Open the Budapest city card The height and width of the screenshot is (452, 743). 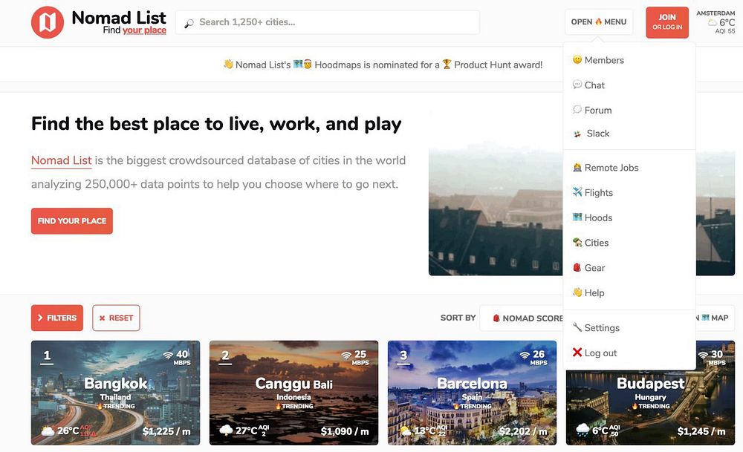point(651,407)
